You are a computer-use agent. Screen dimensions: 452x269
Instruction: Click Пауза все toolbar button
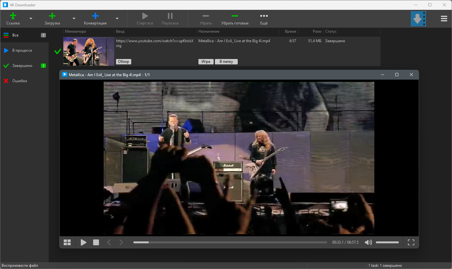pyautogui.click(x=170, y=19)
